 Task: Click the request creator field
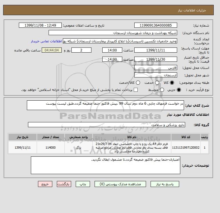120,41
